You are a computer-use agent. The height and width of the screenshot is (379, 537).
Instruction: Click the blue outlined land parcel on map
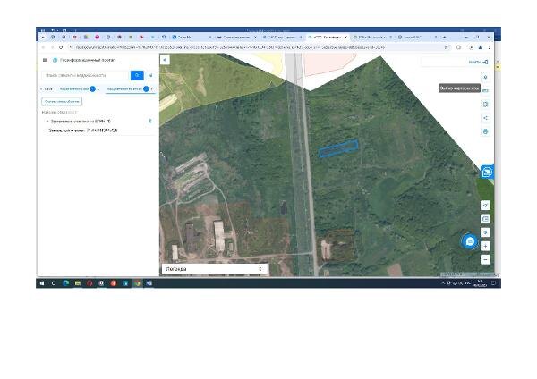click(338, 148)
